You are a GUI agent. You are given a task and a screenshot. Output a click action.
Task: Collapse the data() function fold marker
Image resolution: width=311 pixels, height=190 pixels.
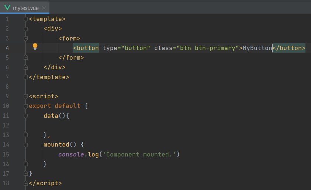[x=25, y=116]
